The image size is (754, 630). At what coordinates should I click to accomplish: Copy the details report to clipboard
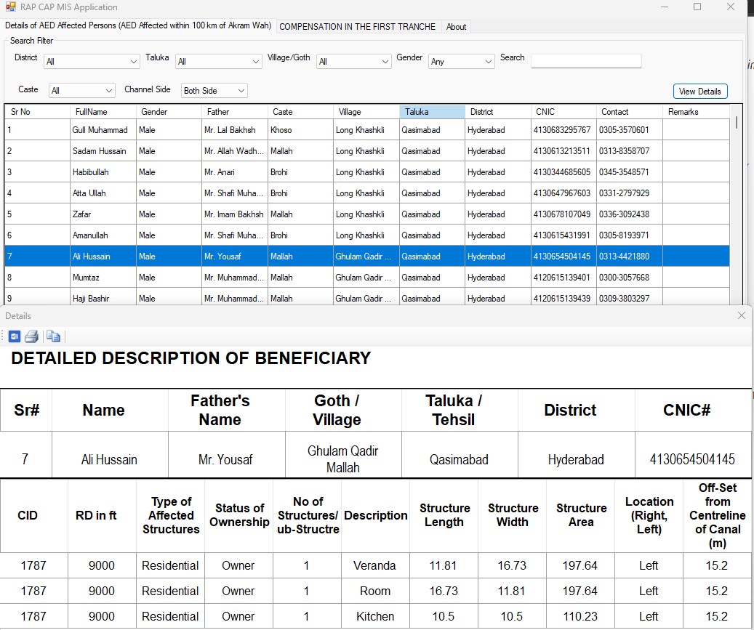point(53,336)
